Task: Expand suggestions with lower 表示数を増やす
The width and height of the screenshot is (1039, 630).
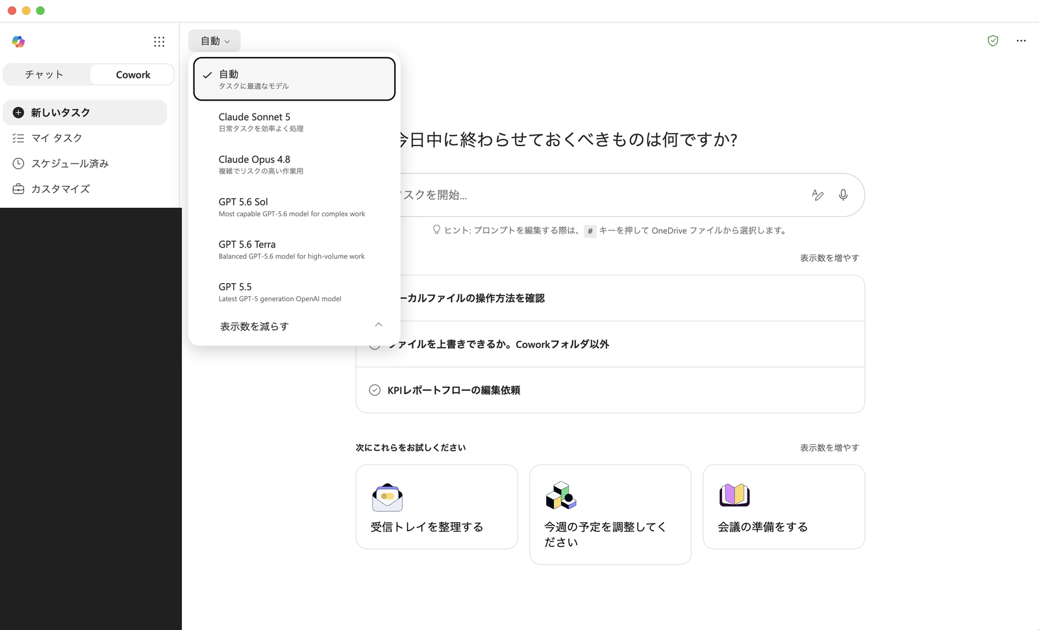Action: pyautogui.click(x=829, y=447)
